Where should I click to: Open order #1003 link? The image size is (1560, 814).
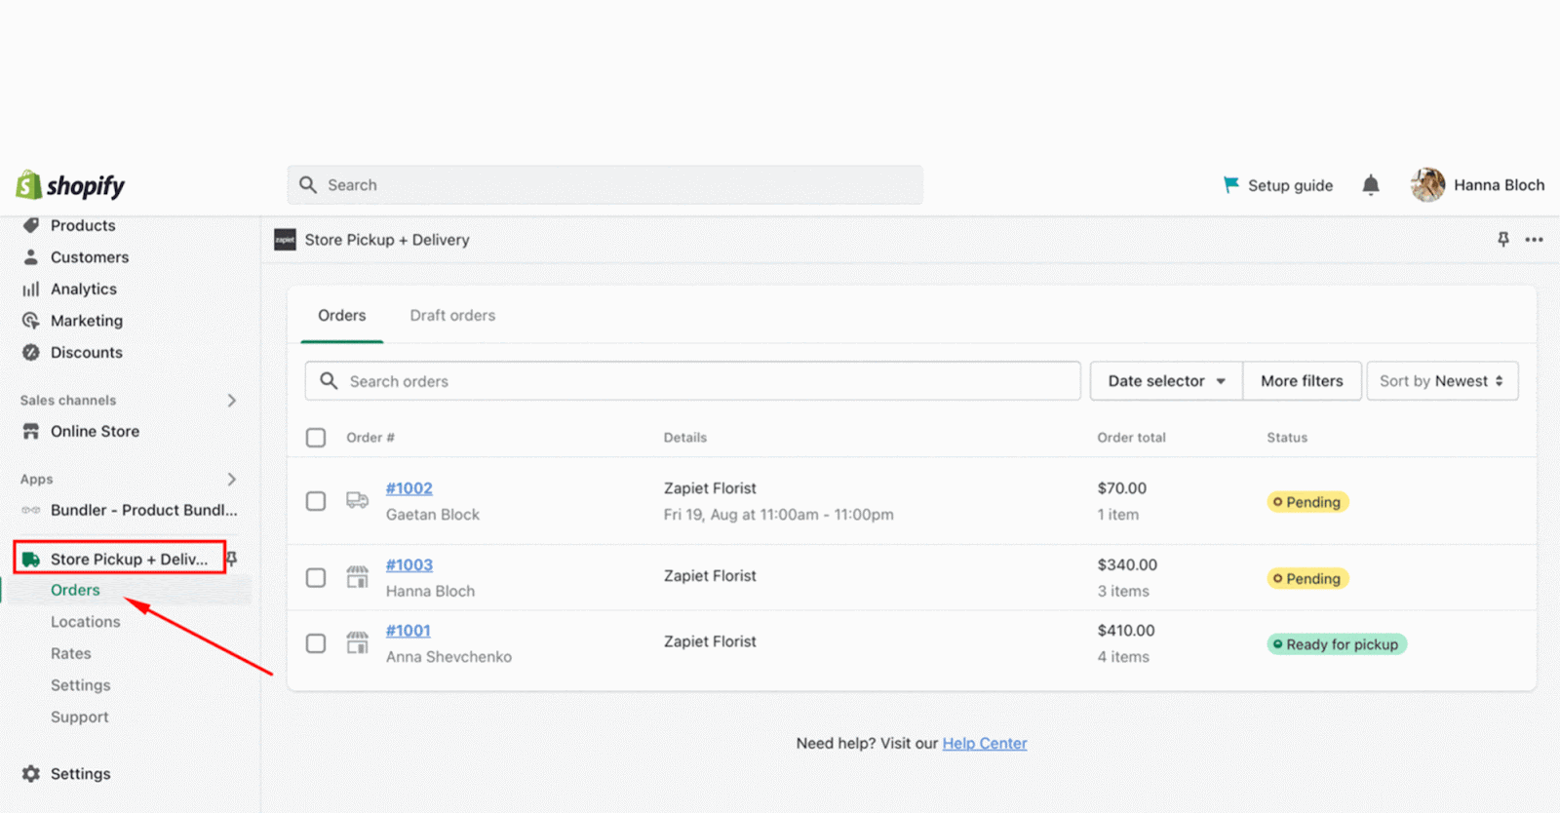409,564
